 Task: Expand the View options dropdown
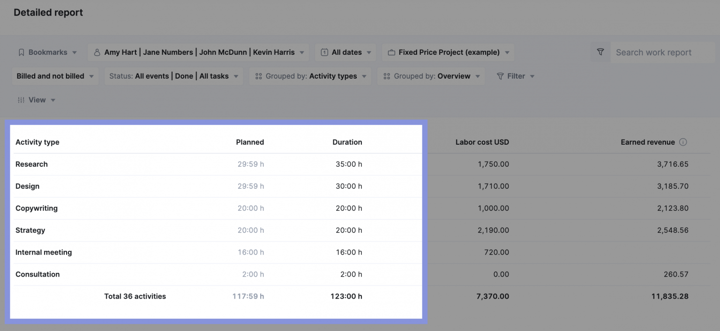coord(37,100)
